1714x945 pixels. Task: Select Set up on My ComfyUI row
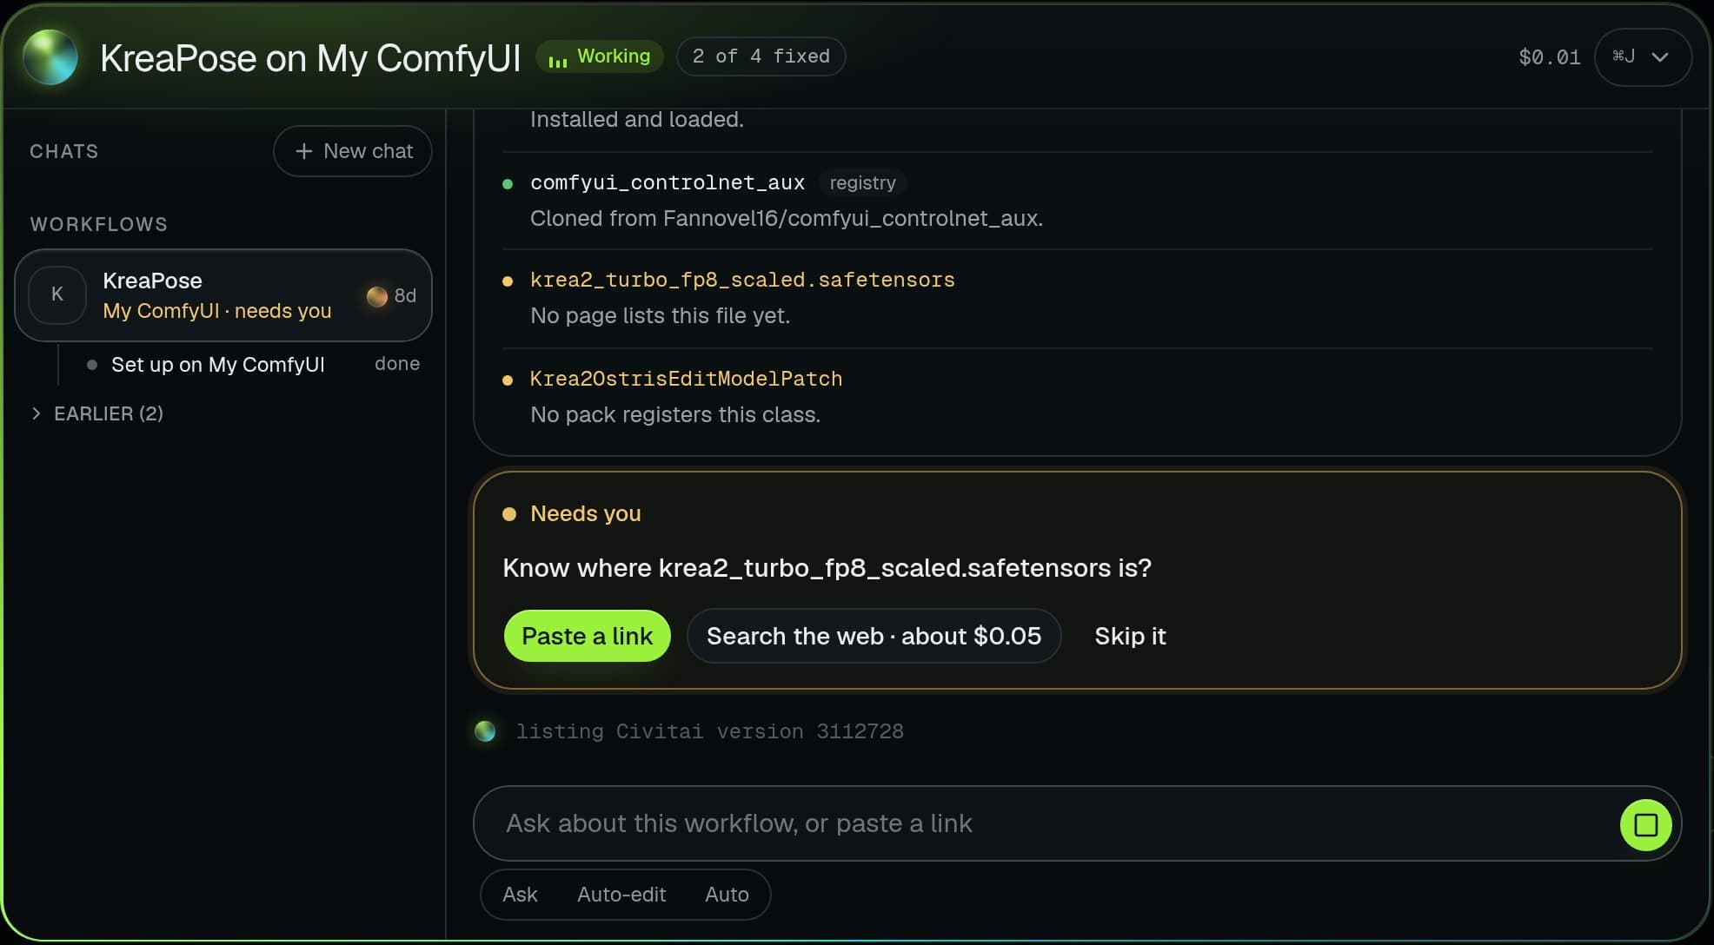[253, 365]
